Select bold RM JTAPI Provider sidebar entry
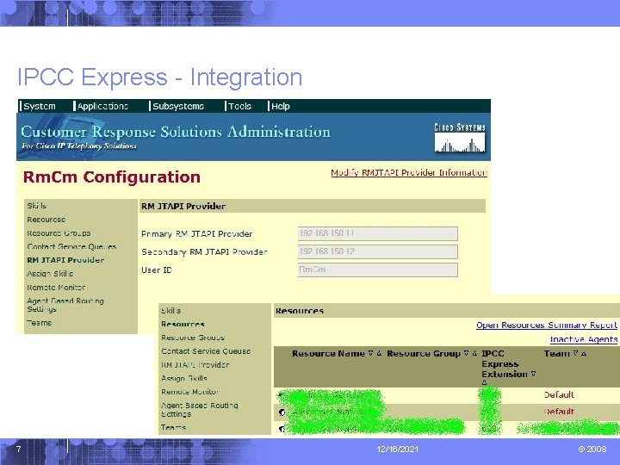Viewport: 620px width, 465px height. (65, 260)
